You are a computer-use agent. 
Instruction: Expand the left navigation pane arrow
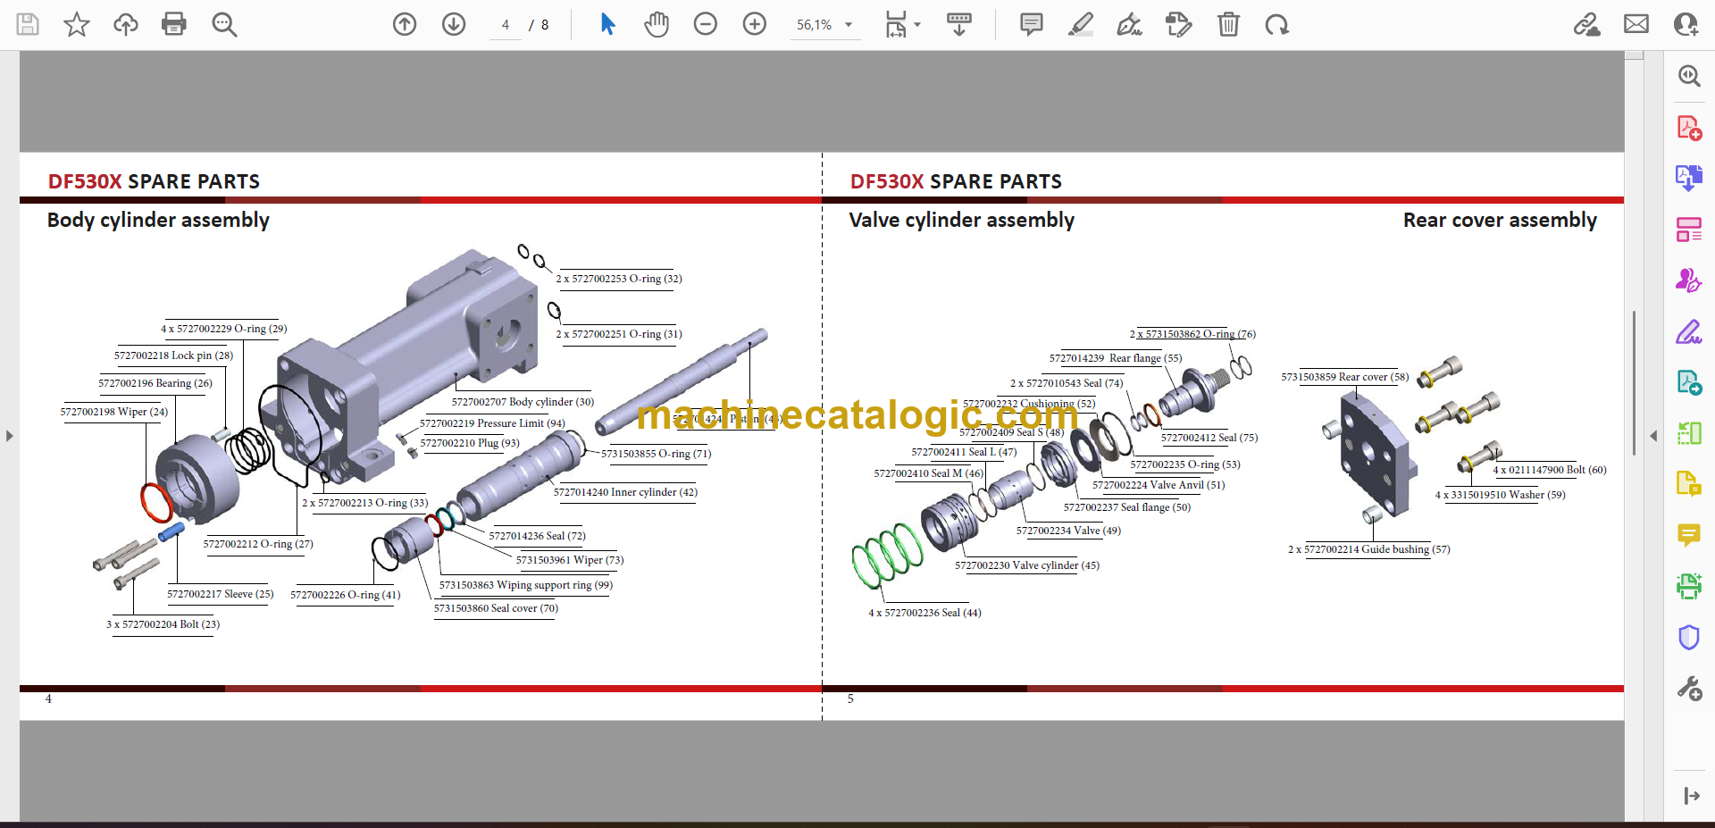(x=9, y=436)
